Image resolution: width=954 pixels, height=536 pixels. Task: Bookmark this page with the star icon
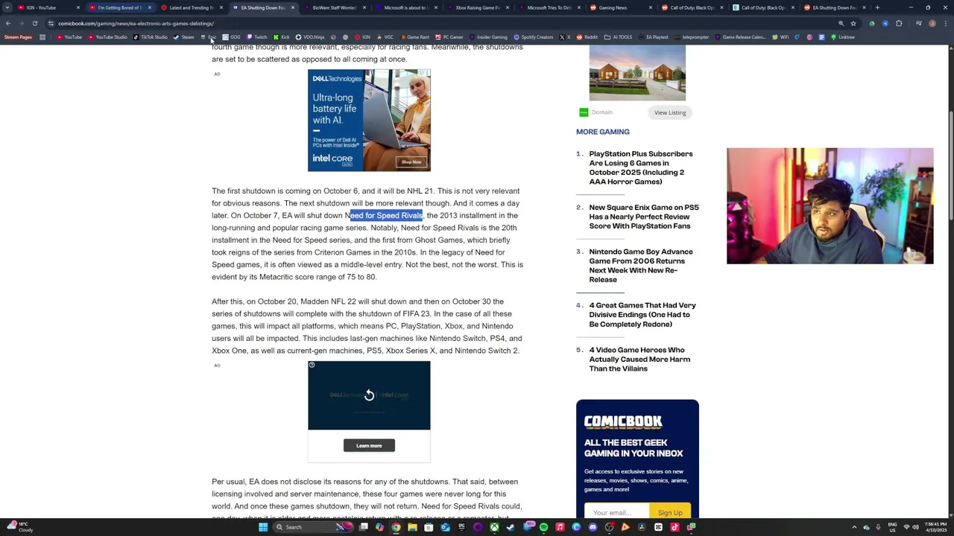coord(853,23)
